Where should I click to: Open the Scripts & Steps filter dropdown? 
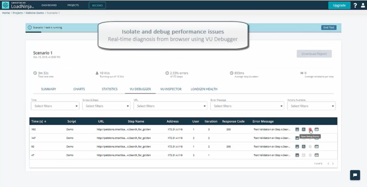106,106
